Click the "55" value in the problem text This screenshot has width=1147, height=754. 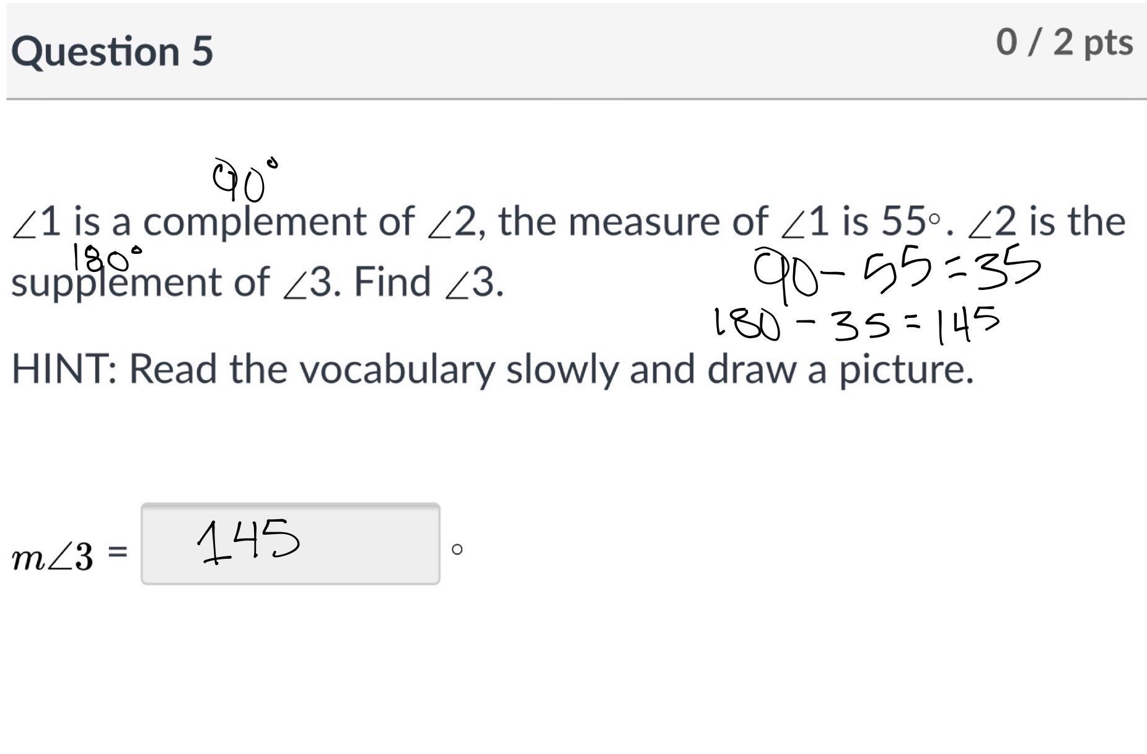click(902, 221)
